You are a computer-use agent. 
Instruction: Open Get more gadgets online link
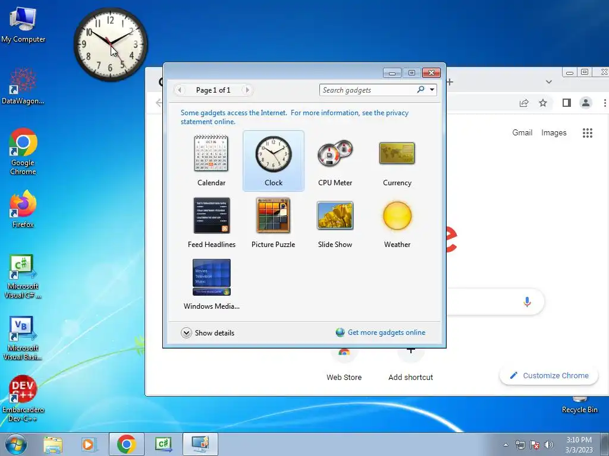click(x=381, y=332)
